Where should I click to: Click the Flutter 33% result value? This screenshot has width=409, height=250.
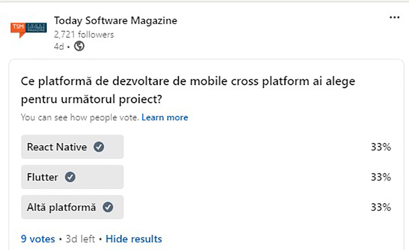(381, 177)
